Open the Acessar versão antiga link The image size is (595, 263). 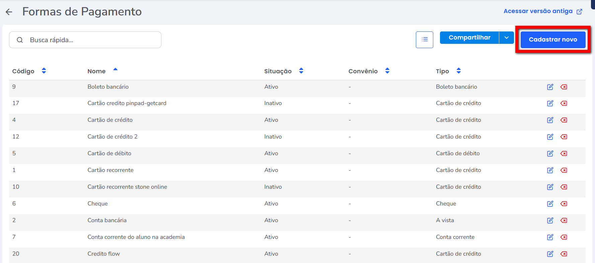coord(542,11)
